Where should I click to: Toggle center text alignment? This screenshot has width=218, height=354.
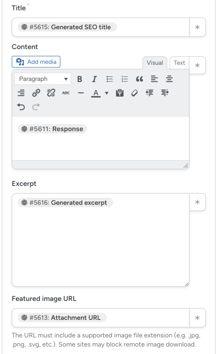coord(169,79)
